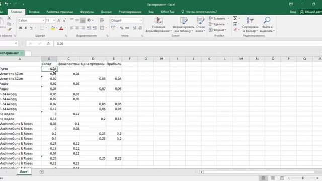The width and height of the screenshot is (322, 181).
Task: Click the zoom slider handle
Action: pyautogui.click(x=303, y=178)
